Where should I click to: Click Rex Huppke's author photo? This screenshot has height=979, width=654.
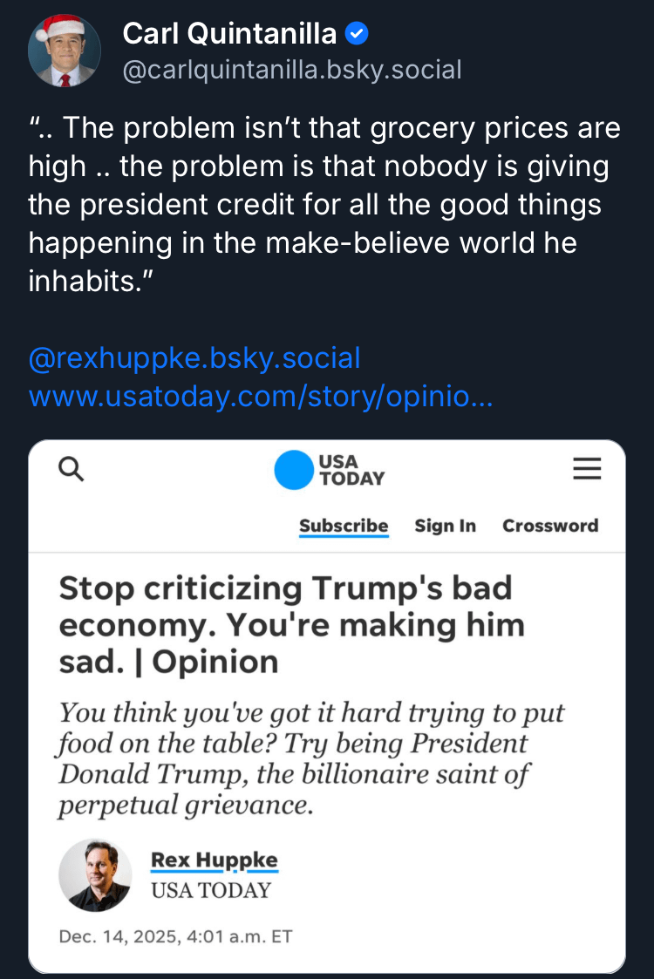95,874
